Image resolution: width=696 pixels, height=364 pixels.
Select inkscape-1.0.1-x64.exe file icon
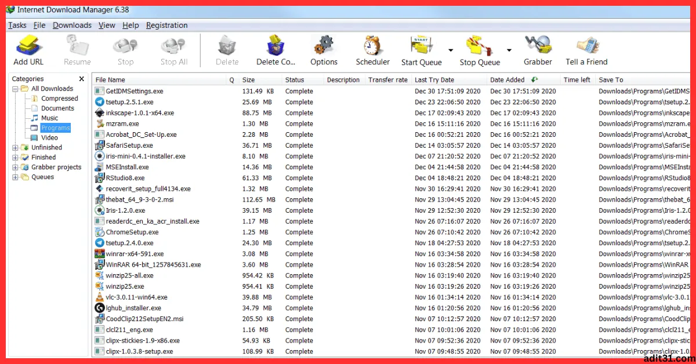click(x=99, y=113)
